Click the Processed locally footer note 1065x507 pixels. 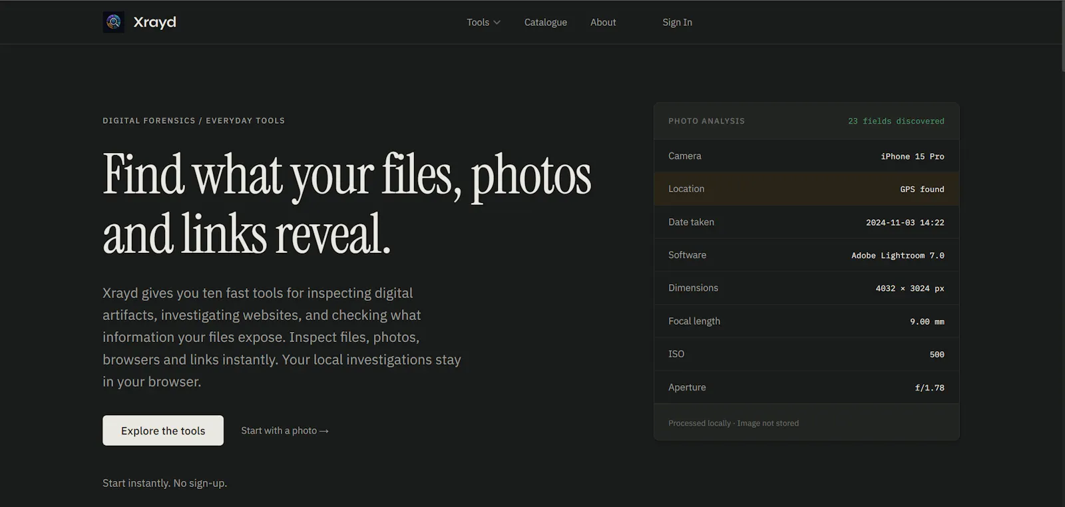[x=734, y=423]
